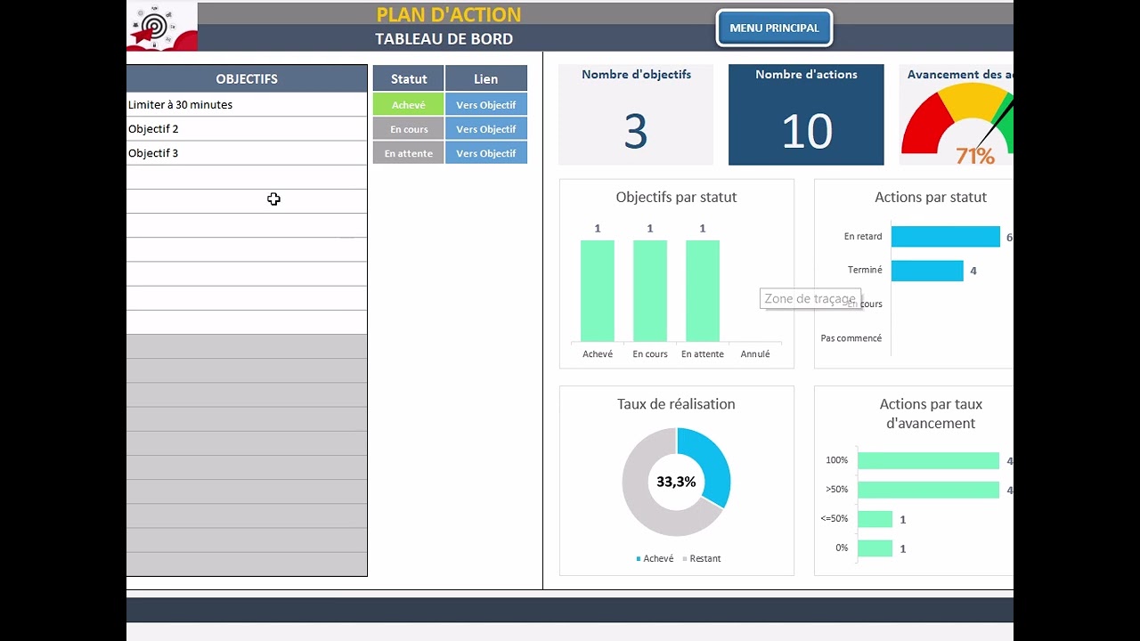Select the En attente status cell

pyautogui.click(x=409, y=153)
